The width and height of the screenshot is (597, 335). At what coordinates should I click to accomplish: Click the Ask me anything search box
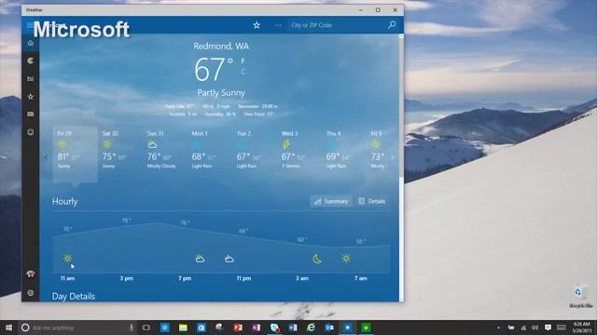tap(78, 328)
